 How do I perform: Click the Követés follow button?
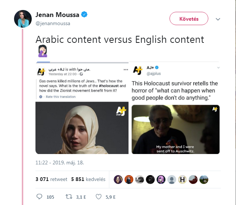189,18
